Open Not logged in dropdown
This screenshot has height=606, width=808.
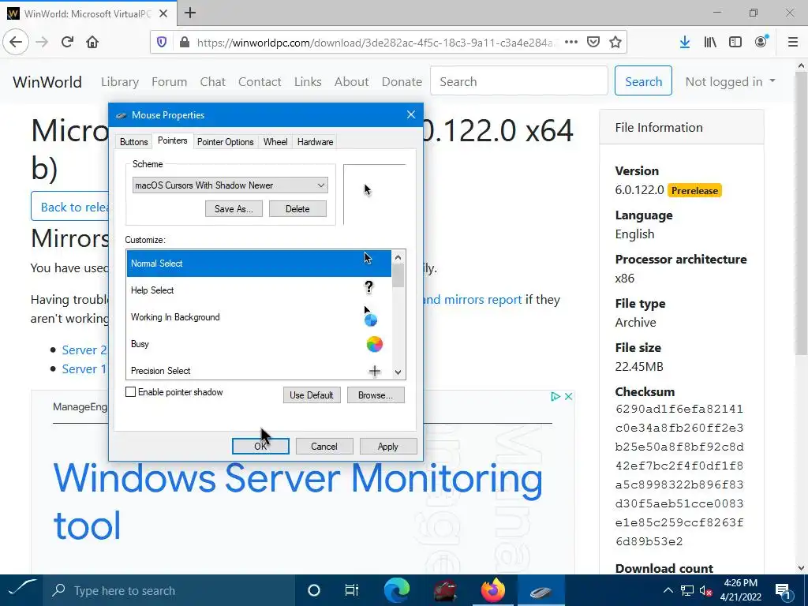(x=730, y=81)
